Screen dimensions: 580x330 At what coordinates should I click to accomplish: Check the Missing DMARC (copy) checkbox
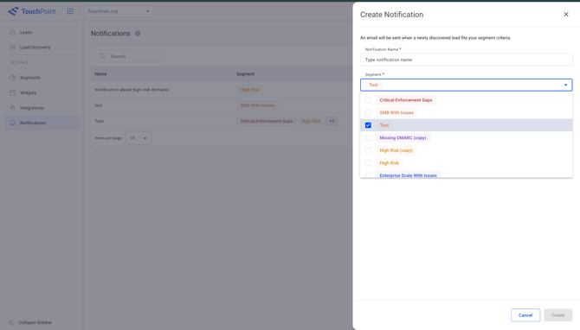[368, 137]
